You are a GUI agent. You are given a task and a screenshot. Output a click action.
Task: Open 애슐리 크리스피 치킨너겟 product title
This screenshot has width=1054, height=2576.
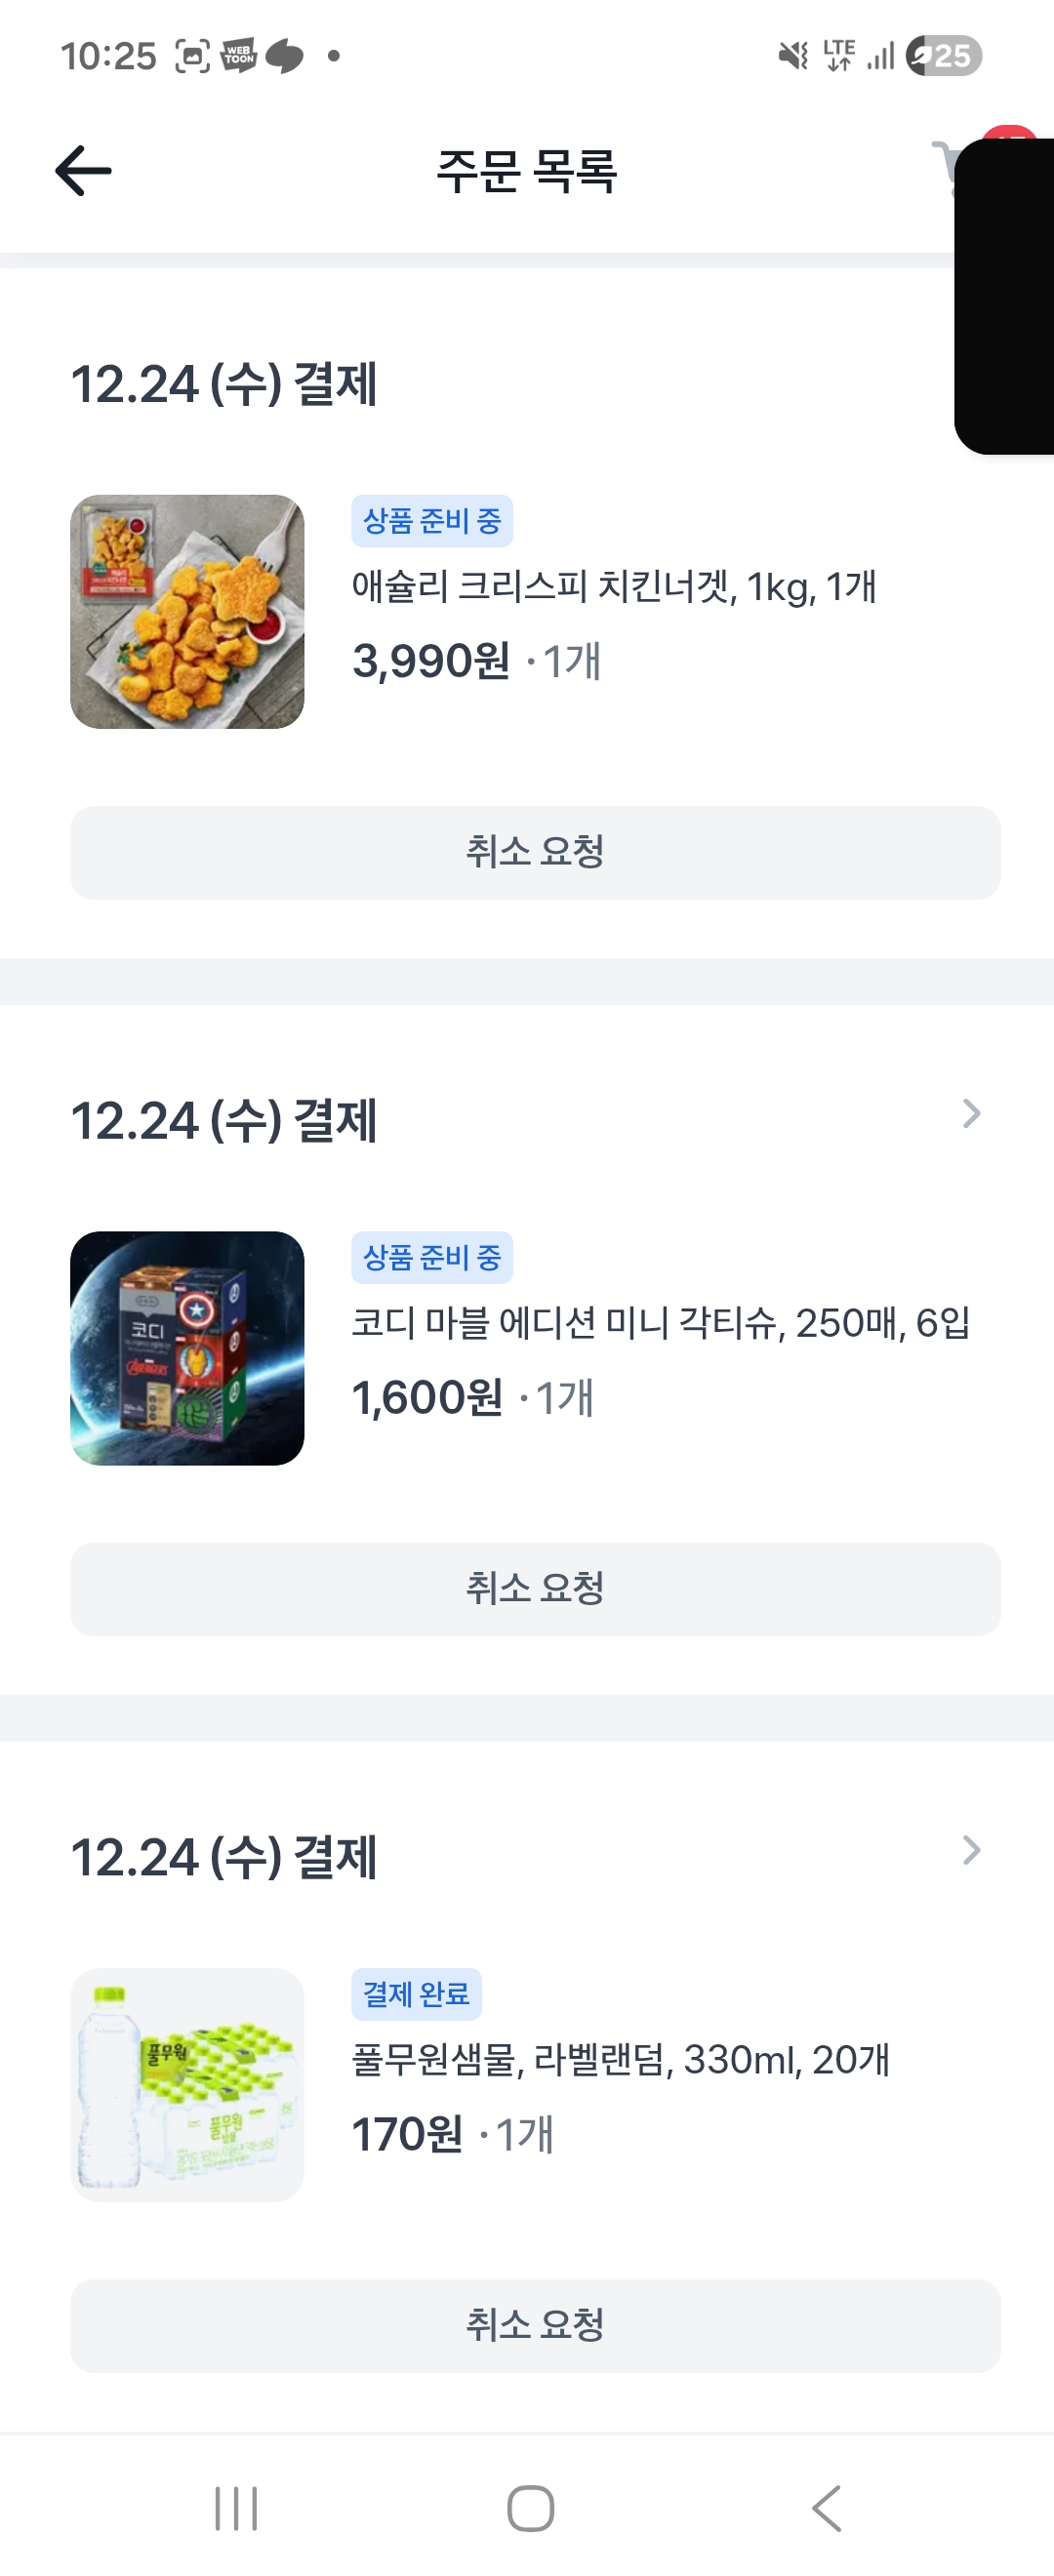(613, 587)
